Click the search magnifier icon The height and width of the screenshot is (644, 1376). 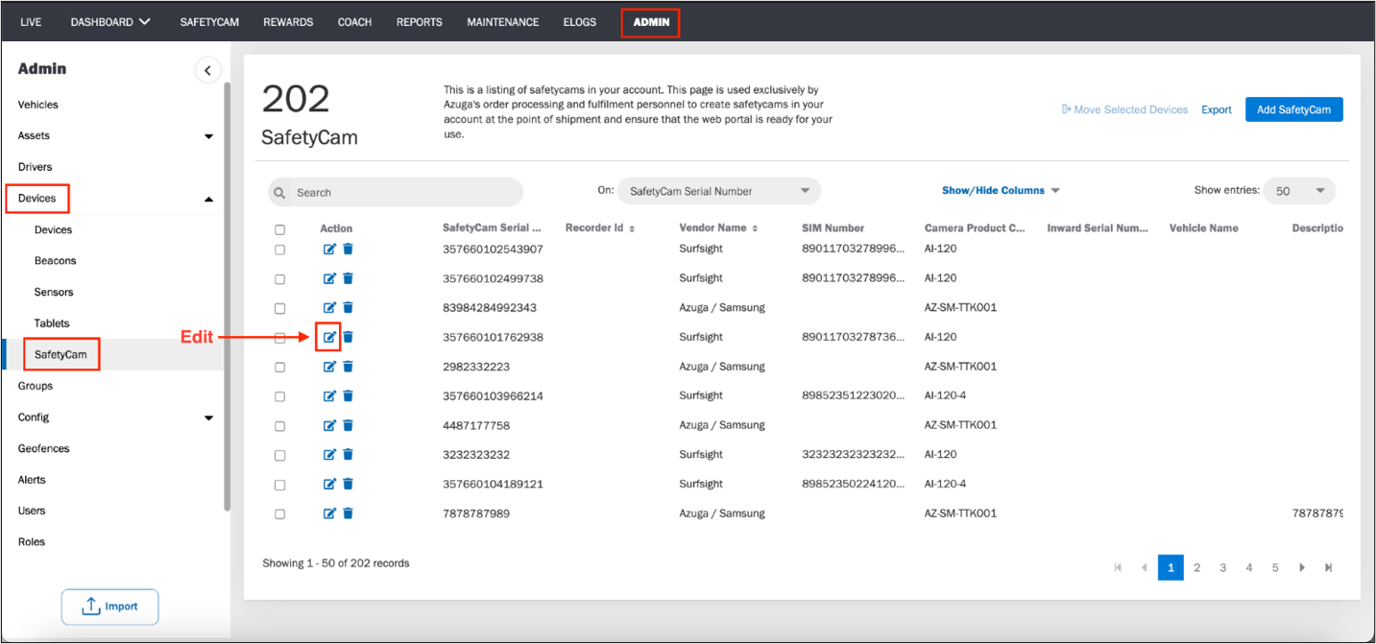pyautogui.click(x=280, y=193)
